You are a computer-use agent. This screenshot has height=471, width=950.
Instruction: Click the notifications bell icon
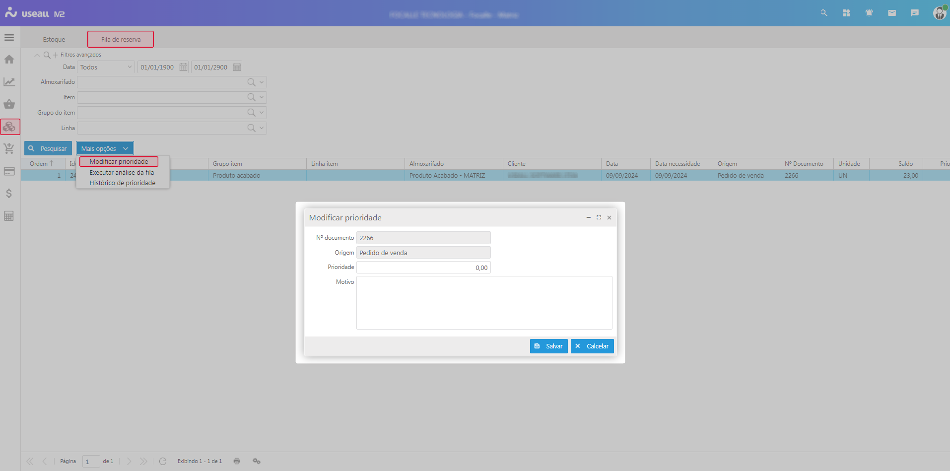point(869,13)
